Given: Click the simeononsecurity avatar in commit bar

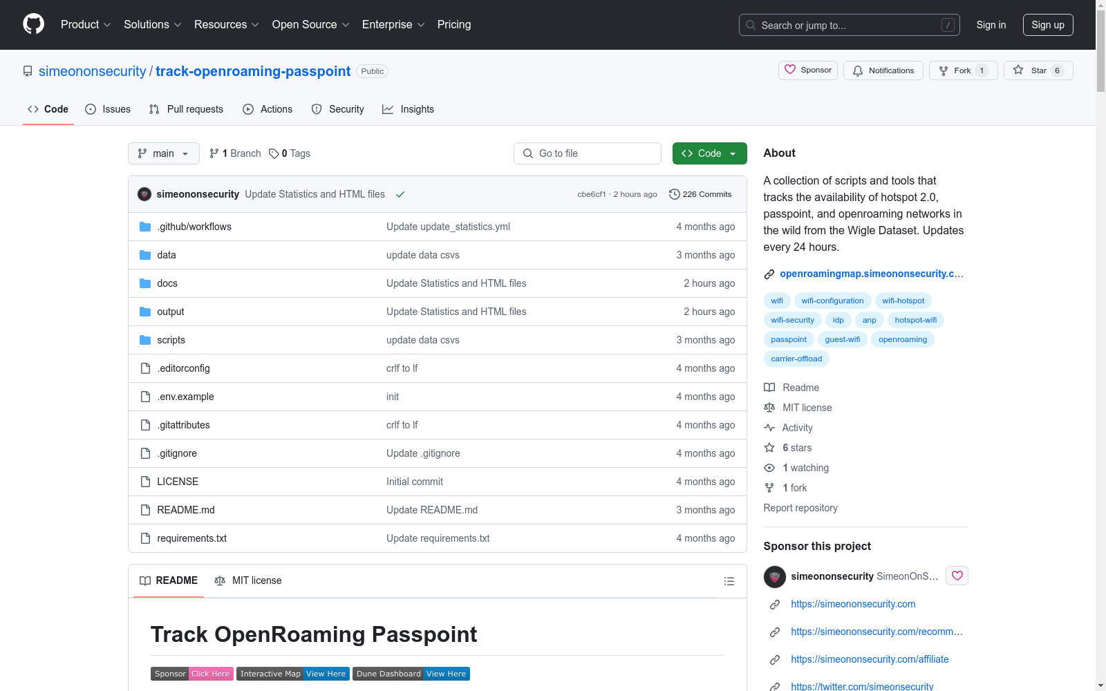Looking at the screenshot, I should coord(144,194).
